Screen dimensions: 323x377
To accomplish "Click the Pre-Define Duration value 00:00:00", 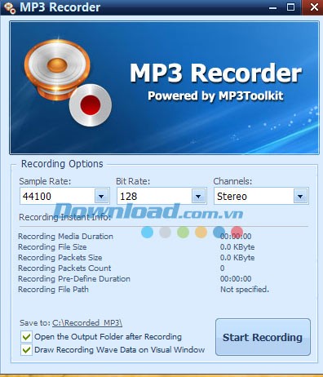I will 236,278.
